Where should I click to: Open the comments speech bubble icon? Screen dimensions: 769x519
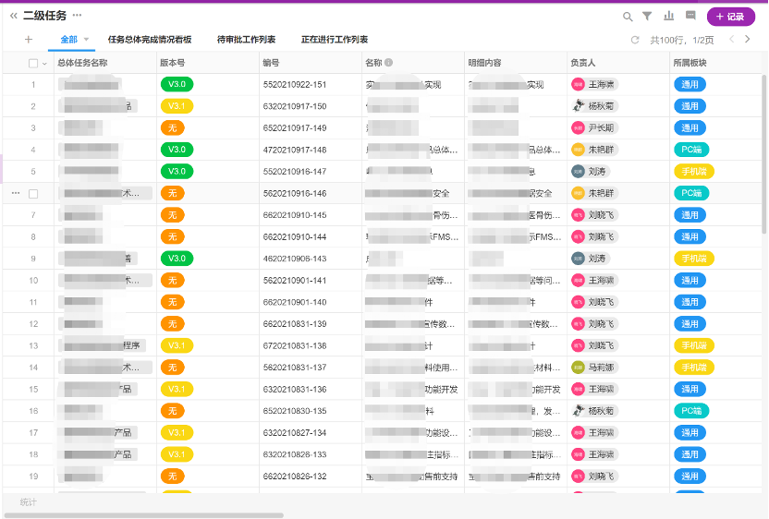690,17
